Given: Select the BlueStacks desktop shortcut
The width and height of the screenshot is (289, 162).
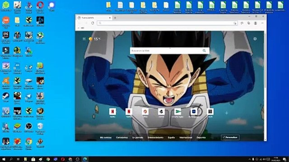Looking at the screenshot, I should (17, 128).
